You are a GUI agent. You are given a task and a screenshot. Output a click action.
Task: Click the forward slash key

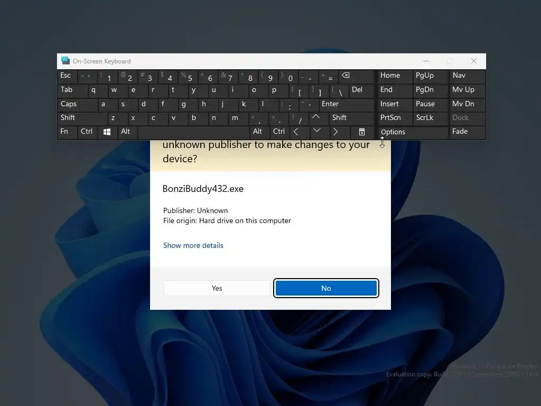(x=299, y=118)
